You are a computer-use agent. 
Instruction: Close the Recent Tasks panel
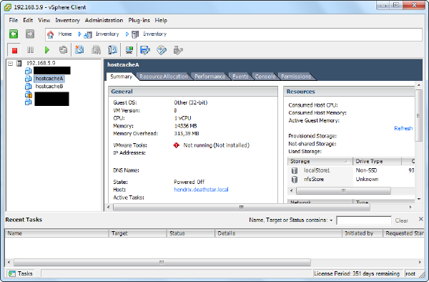point(421,219)
